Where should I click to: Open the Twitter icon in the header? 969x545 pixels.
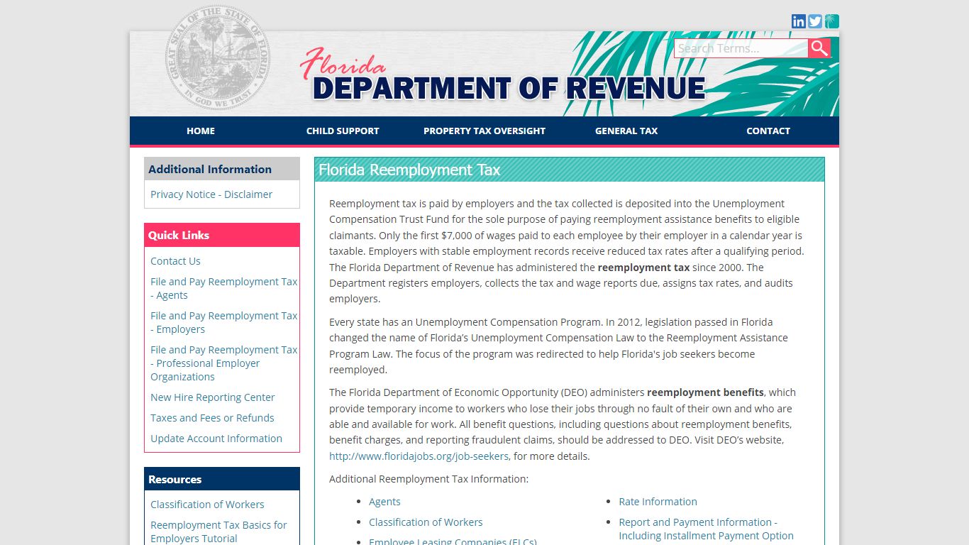pos(815,21)
